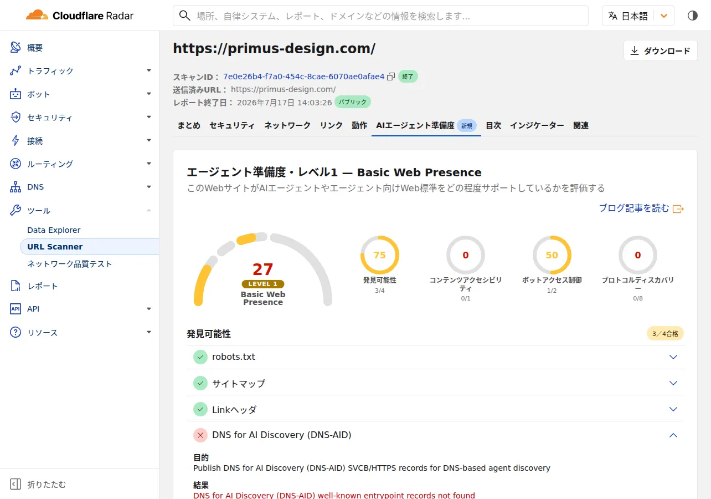Switch to the まとめ tab

[x=189, y=126]
